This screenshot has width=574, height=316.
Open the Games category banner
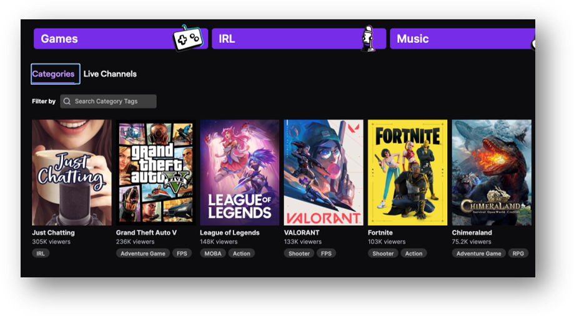pyautogui.click(x=121, y=39)
